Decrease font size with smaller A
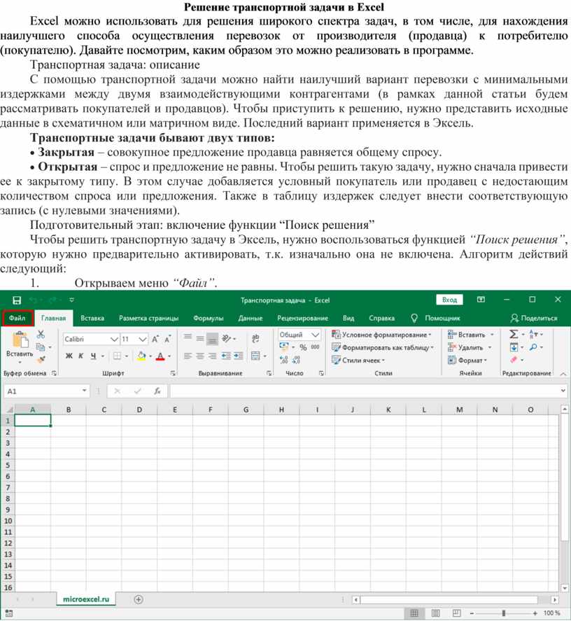The image size is (571, 621). 168,339
